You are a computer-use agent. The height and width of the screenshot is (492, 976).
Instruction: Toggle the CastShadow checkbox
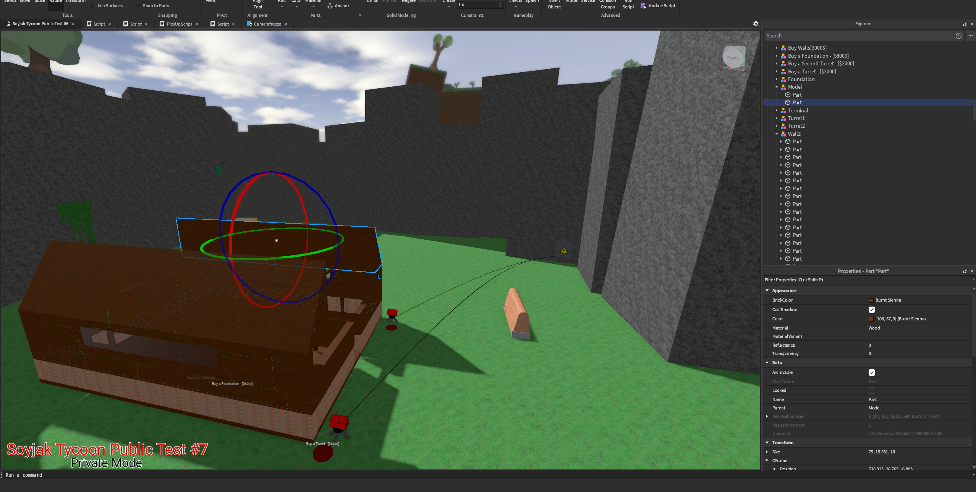click(872, 310)
